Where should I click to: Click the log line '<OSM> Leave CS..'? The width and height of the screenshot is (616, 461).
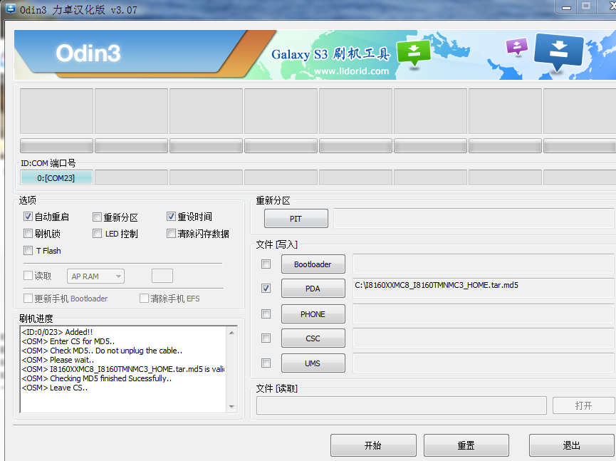click(55, 388)
